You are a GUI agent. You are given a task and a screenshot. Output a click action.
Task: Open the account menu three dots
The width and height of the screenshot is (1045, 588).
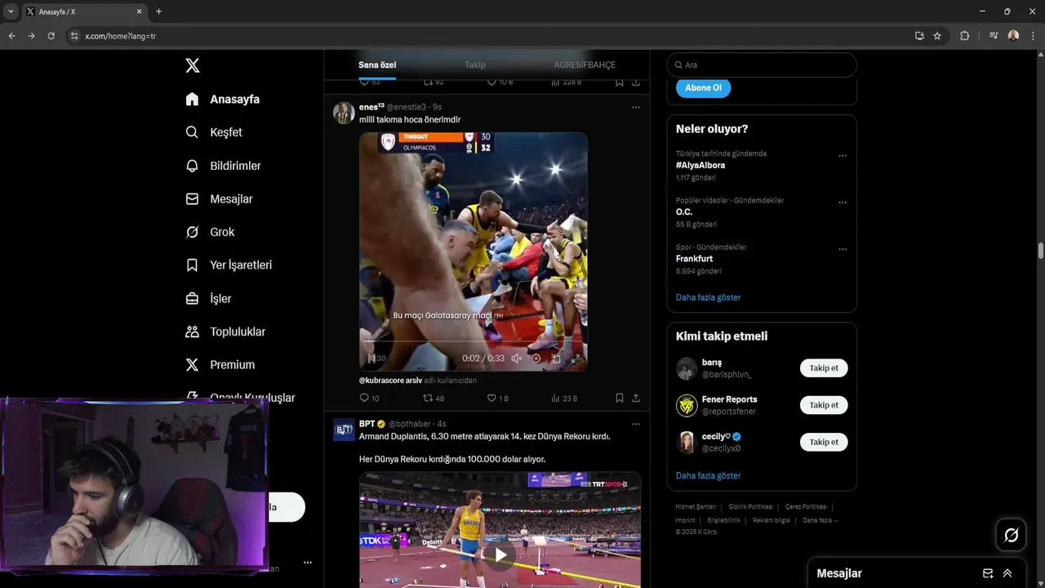tap(308, 563)
